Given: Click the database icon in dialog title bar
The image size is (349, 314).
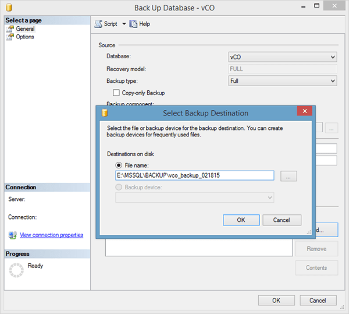Looking at the screenshot, I should [105, 113].
